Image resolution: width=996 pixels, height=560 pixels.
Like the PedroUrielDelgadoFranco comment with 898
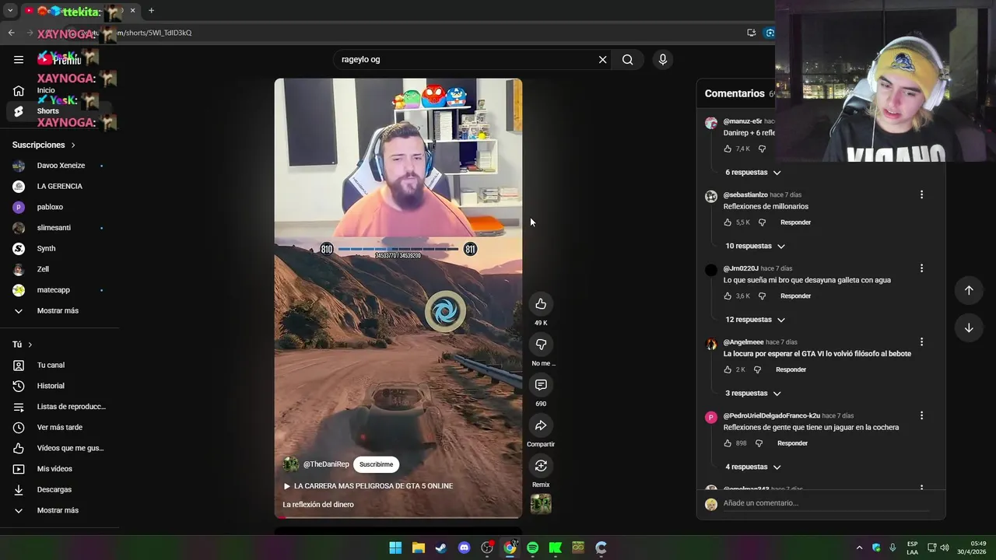[728, 443]
